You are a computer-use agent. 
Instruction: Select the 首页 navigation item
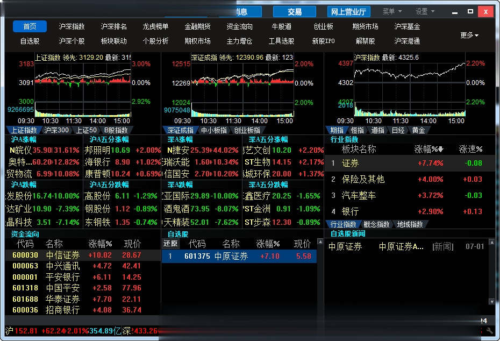30,26
